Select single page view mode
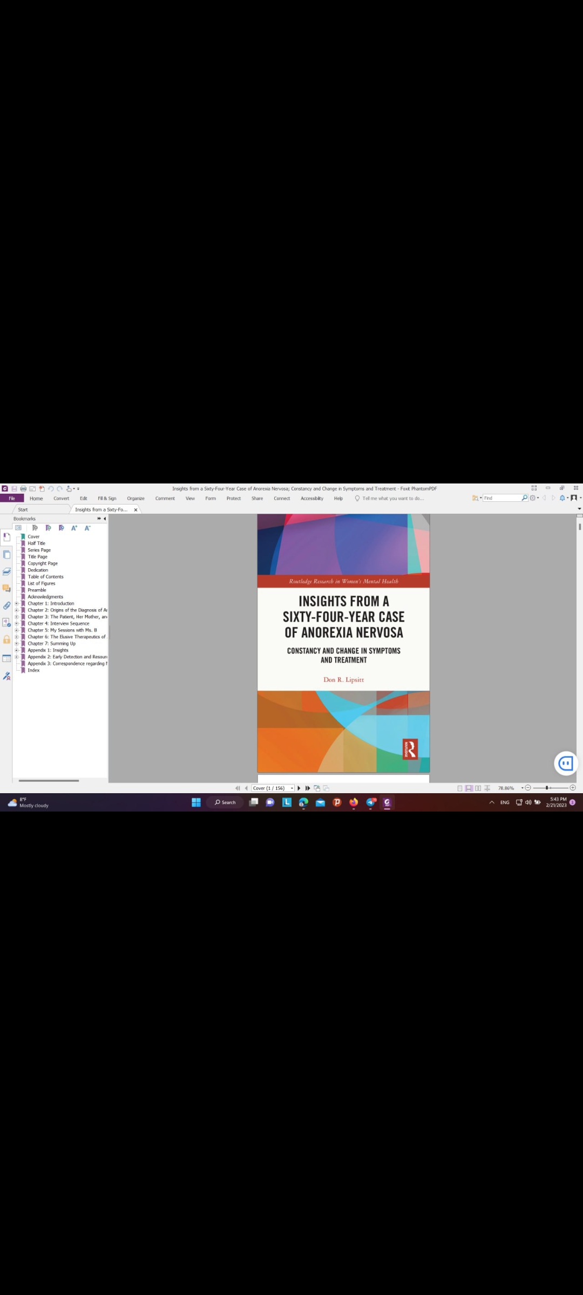The height and width of the screenshot is (1295, 583). point(460,788)
